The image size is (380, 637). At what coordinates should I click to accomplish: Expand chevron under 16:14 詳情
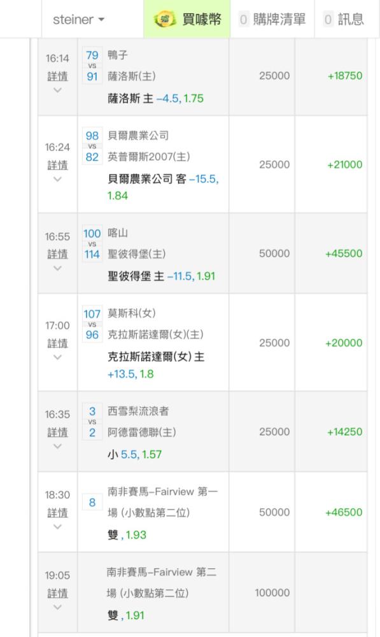[x=57, y=90]
